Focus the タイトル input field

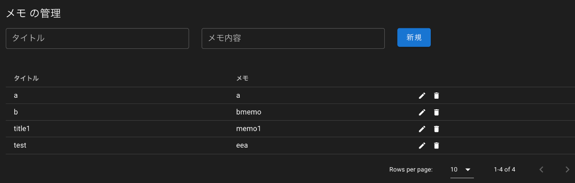(97, 38)
